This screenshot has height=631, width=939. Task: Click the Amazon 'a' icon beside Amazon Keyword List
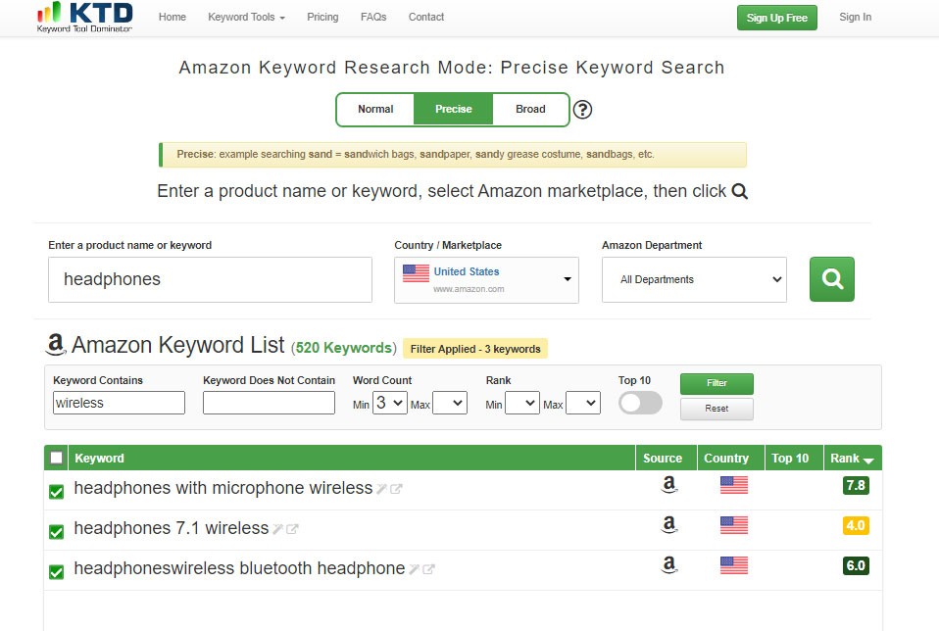[56, 345]
